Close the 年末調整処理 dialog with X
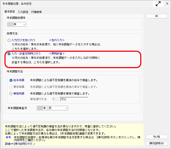Viewport: 171px width, 149px height. tap(167, 4)
